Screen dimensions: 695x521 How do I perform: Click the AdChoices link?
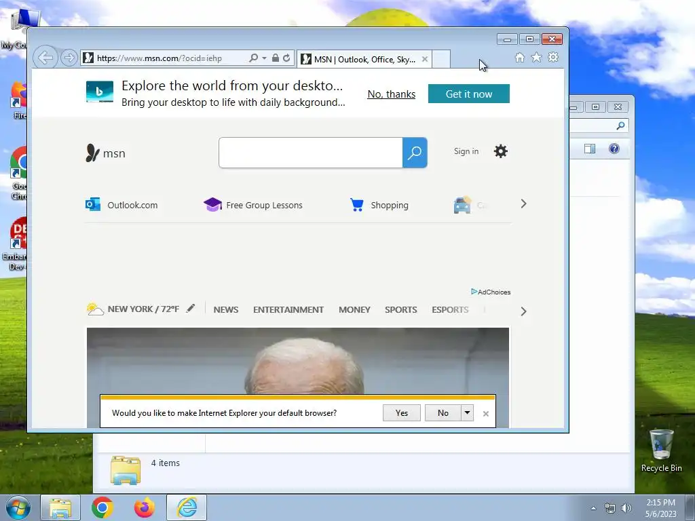tap(491, 292)
